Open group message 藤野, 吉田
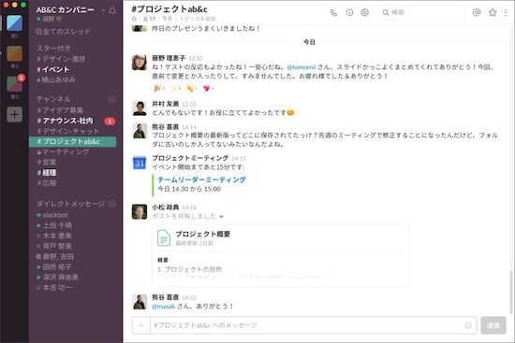Viewport: 515px width, 343px height. click(x=55, y=256)
